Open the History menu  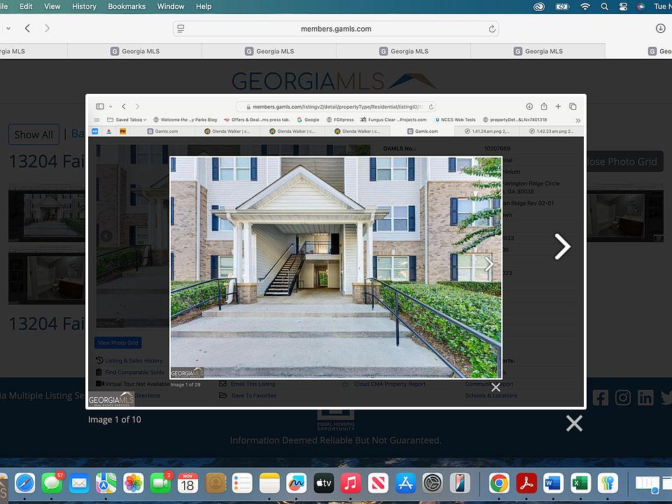click(x=84, y=6)
